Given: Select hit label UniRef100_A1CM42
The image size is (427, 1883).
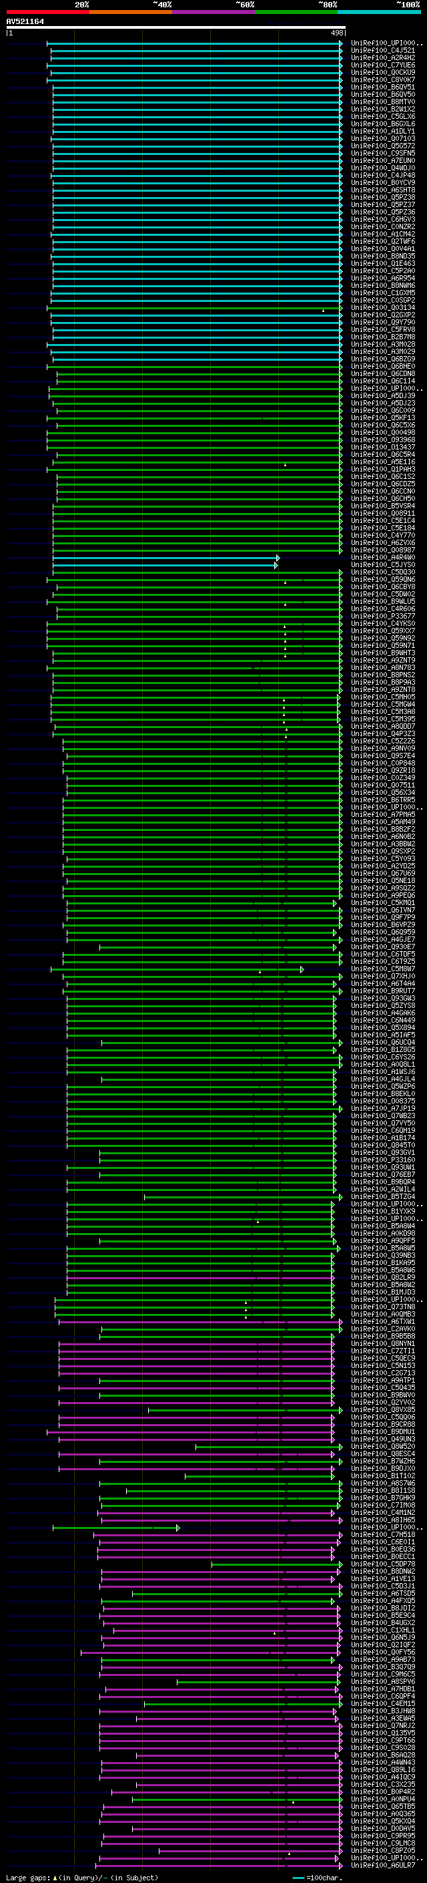Looking at the screenshot, I should click(x=383, y=234).
